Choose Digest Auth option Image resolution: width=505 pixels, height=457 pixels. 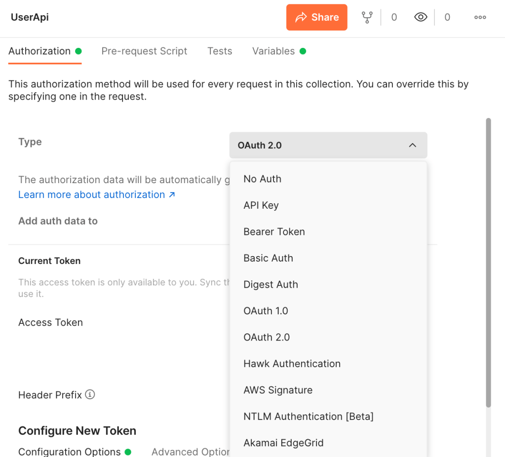[271, 284]
